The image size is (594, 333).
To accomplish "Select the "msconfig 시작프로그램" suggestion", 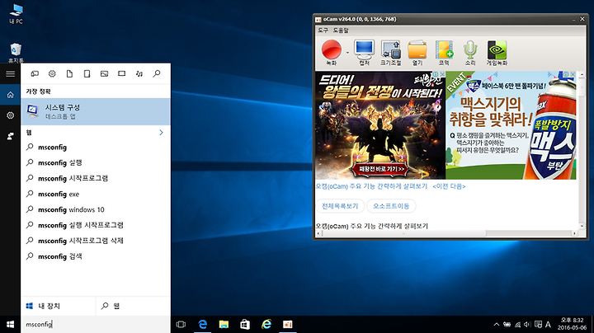I will [x=96, y=178].
